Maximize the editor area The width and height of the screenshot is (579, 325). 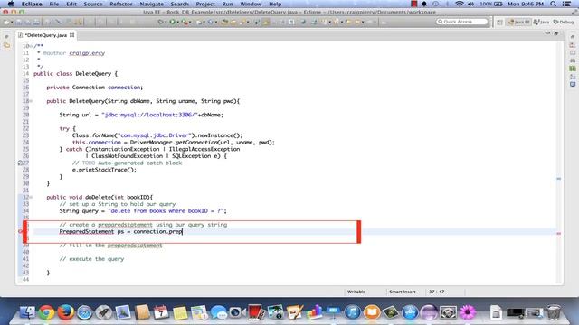(x=556, y=33)
